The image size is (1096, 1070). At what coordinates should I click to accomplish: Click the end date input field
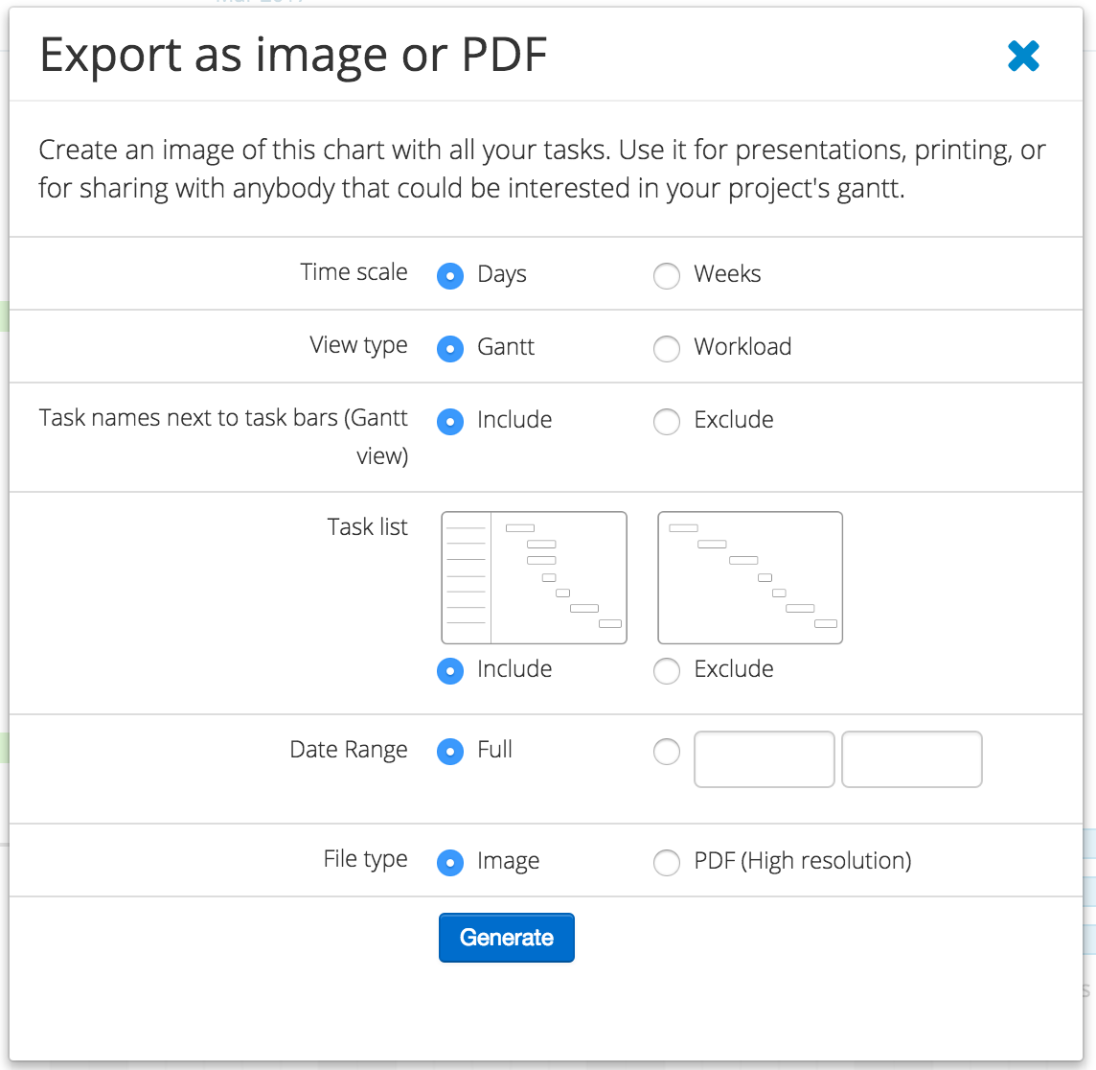click(911, 758)
